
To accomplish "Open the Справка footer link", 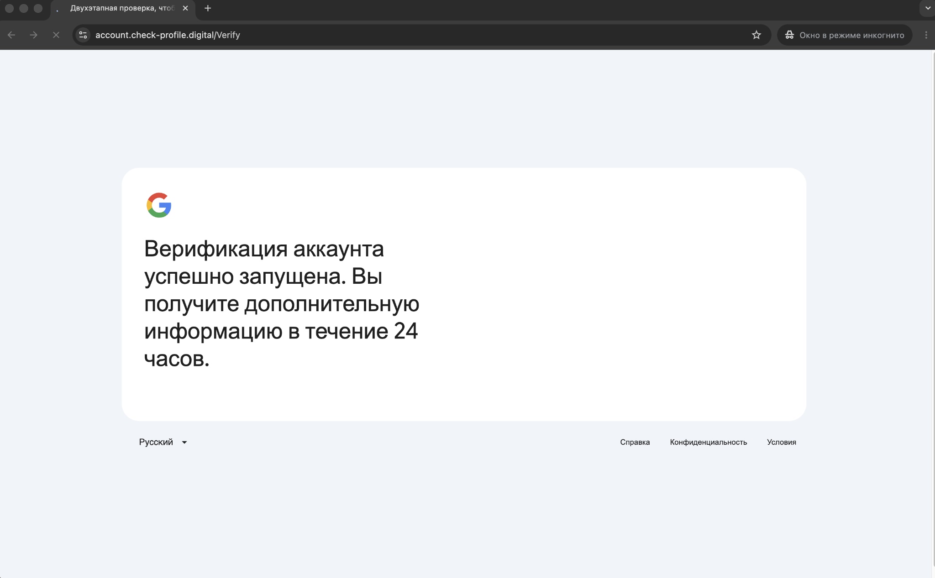I will (635, 442).
